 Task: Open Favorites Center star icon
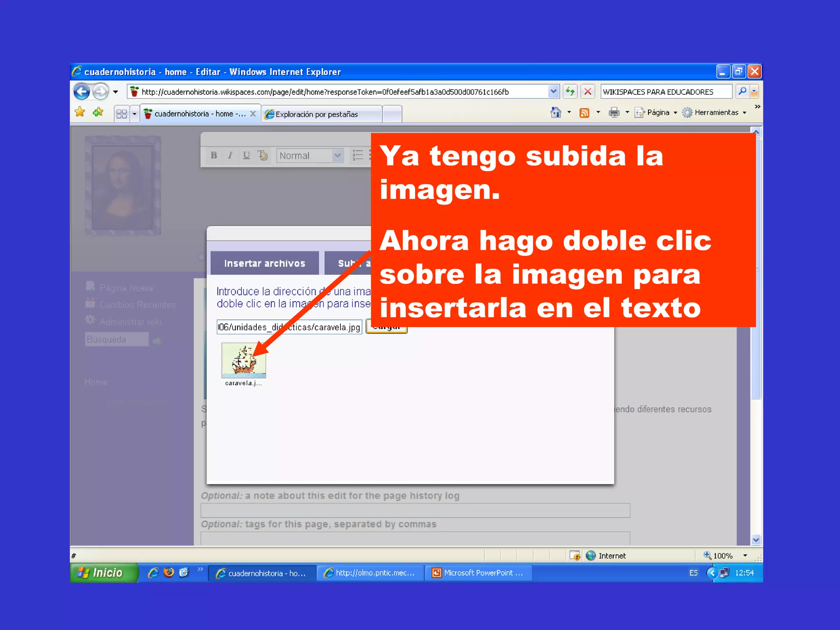click(80, 112)
